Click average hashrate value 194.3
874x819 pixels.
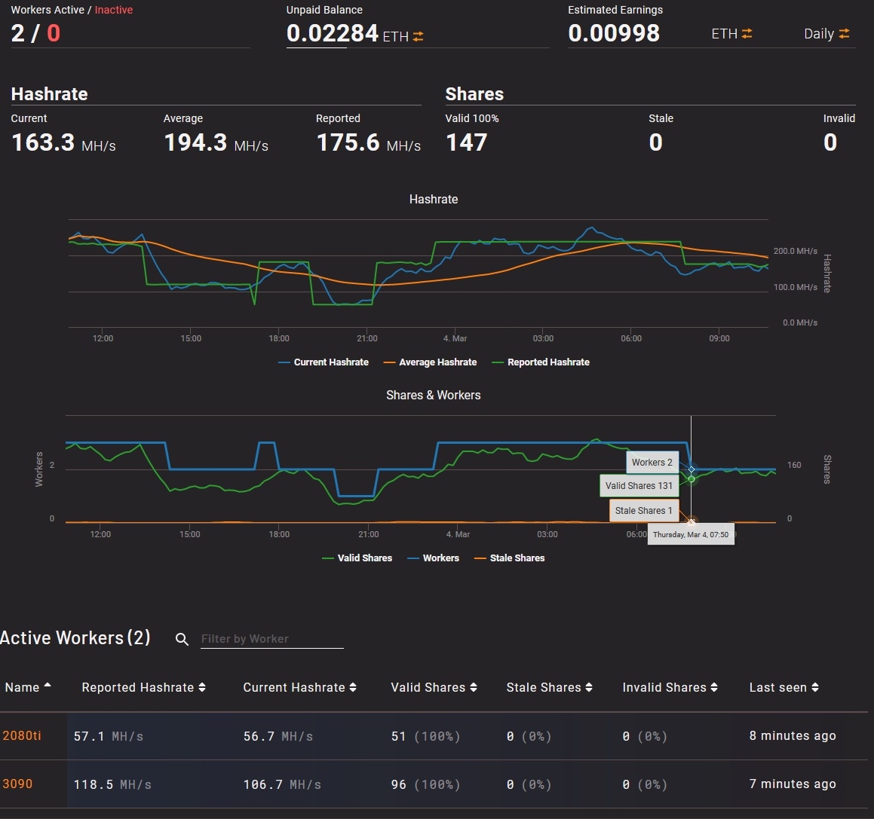(x=195, y=142)
